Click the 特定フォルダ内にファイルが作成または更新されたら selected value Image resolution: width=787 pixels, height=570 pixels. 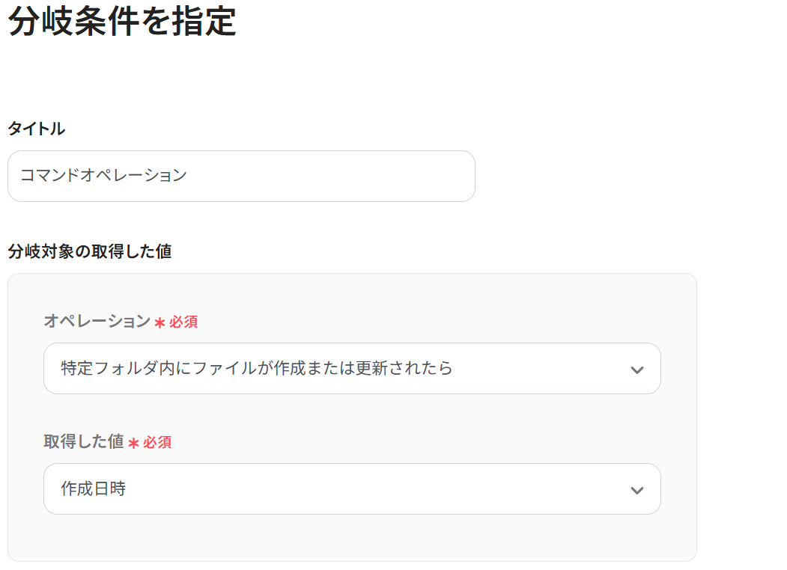[x=257, y=368]
